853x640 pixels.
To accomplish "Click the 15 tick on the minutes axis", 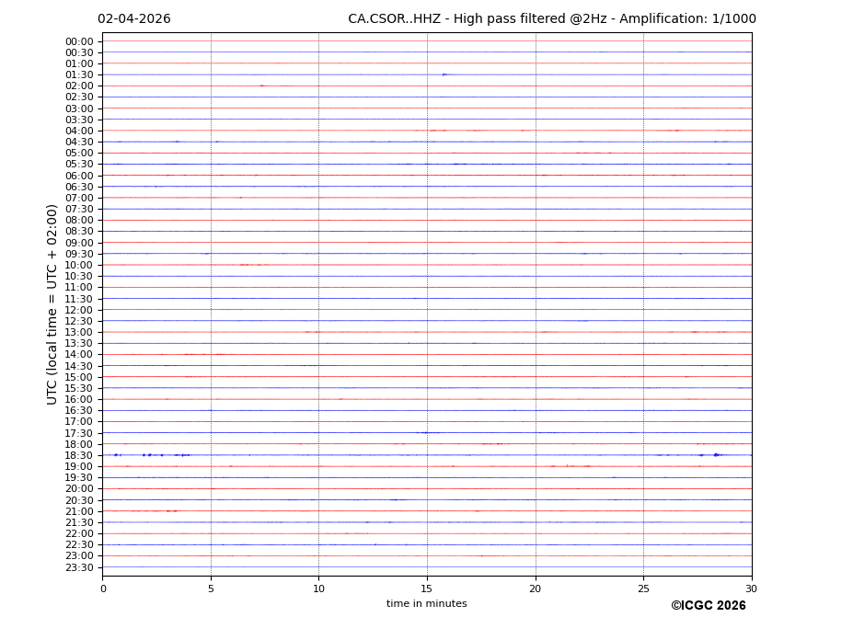I will click(x=427, y=589).
